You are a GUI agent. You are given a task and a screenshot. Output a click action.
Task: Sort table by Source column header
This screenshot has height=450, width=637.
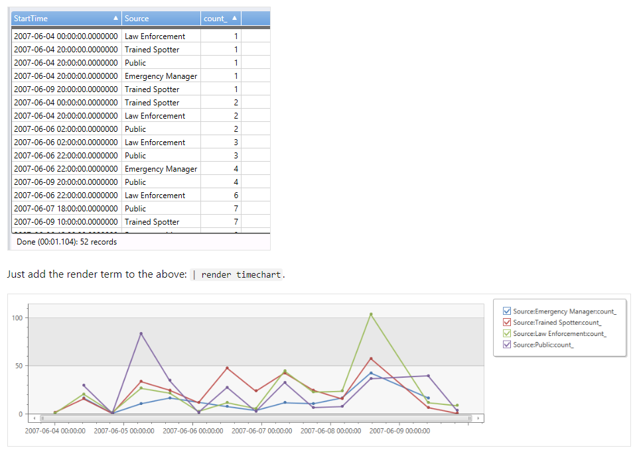(161, 19)
